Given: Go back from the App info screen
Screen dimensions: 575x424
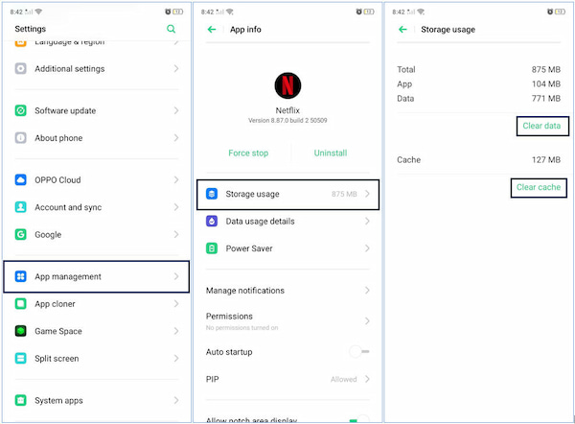Looking at the screenshot, I should pyautogui.click(x=212, y=30).
